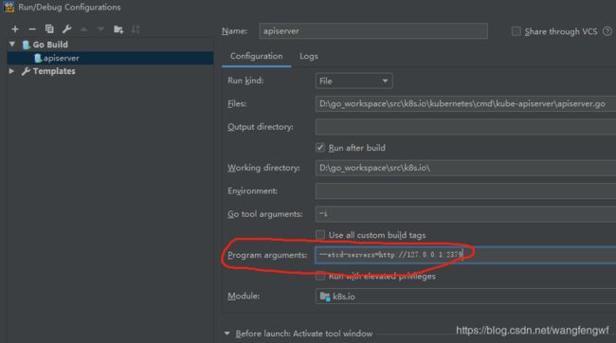Screen dimensions: 616x343
Task: Click the k8s.io module folder icon
Action: [324, 297]
